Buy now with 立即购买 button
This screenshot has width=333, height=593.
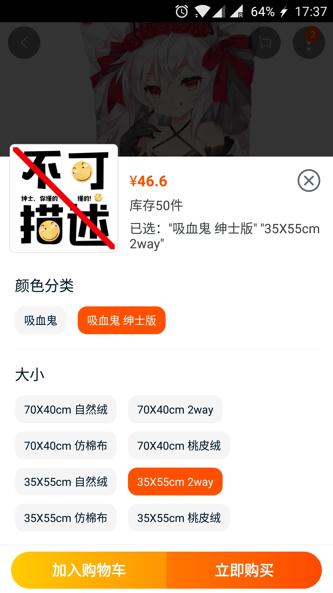tap(244, 570)
